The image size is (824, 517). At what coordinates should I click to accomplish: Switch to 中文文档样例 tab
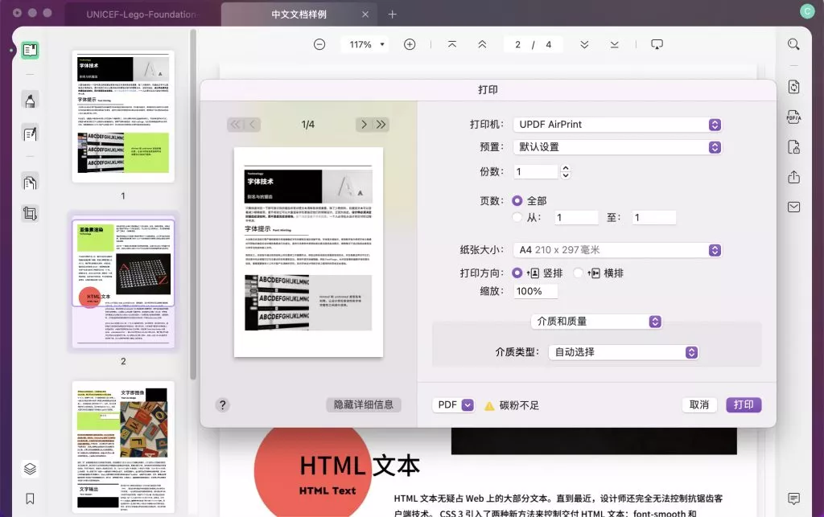pyautogui.click(x=299, y=14)
